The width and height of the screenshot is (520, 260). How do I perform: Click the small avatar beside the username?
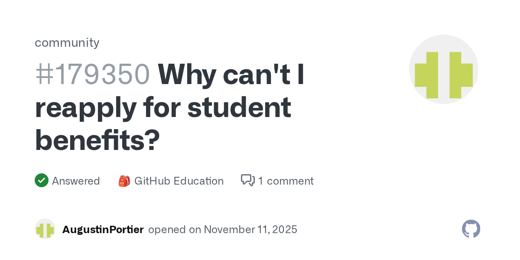45,229
